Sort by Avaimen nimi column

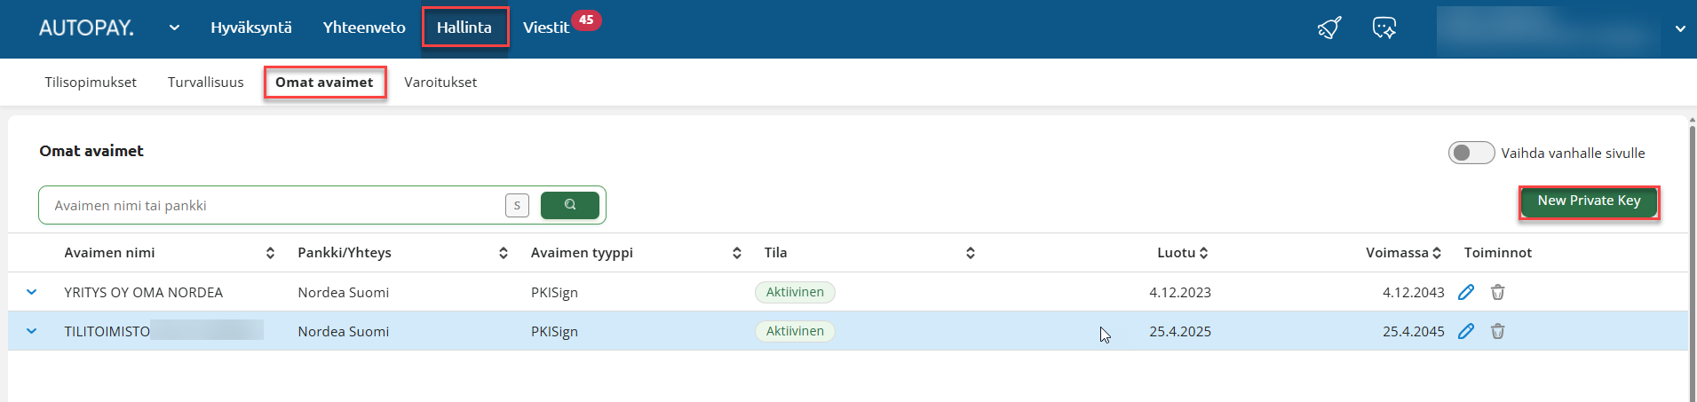(270, 253)
